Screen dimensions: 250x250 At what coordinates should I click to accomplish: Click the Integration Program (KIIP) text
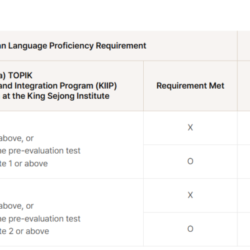point(58,86)
